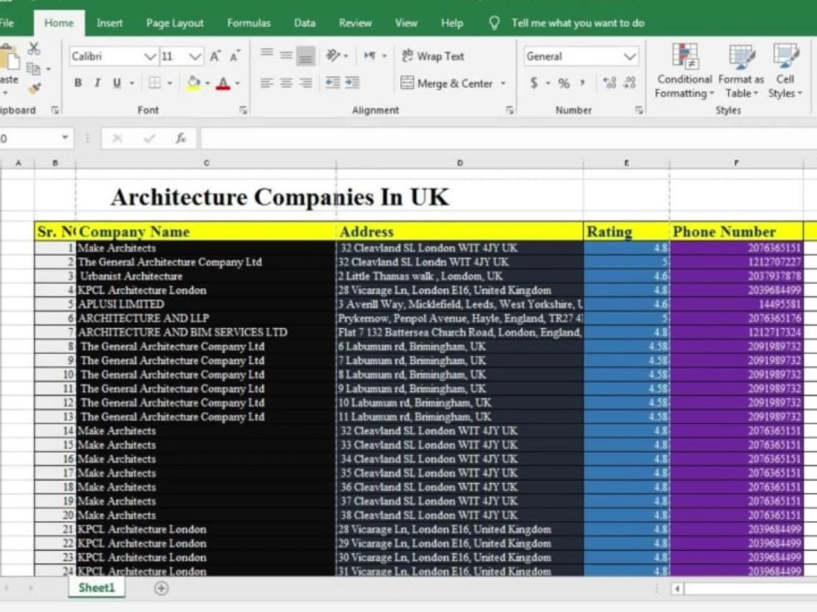Image resolution: width=817 pixels, height=612 pixels.
Task: Apply yellow Fill Color bucket
Action: point(194,82)
